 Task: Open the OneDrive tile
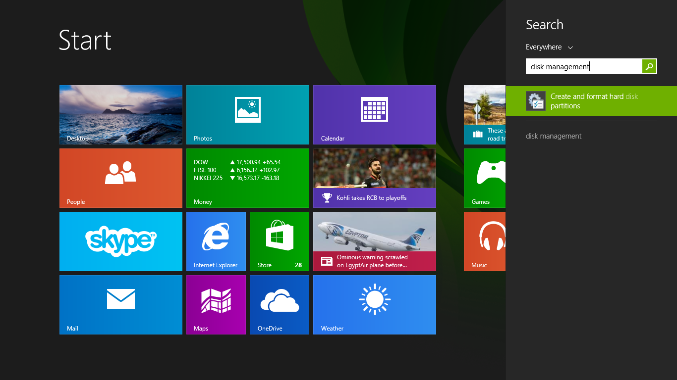click(280, 305)
